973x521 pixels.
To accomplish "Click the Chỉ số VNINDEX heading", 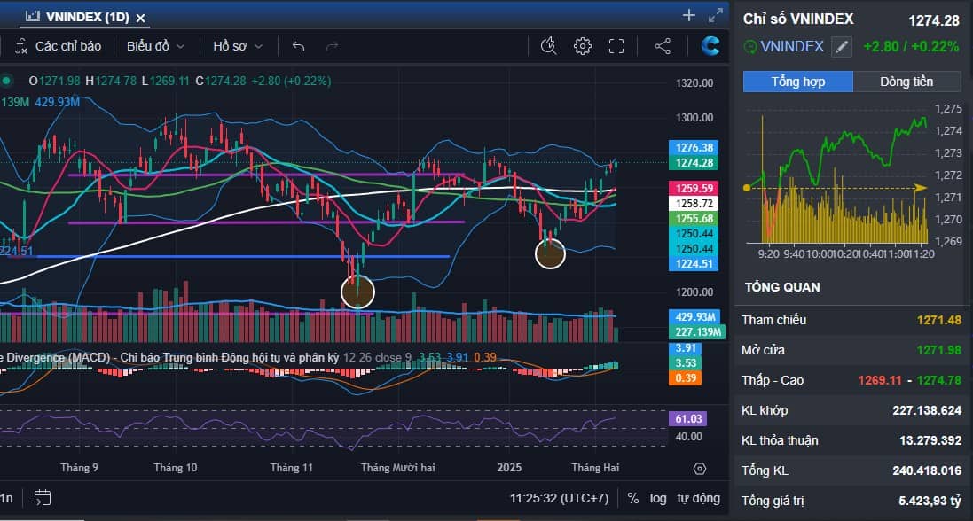I will click(798, 19).
